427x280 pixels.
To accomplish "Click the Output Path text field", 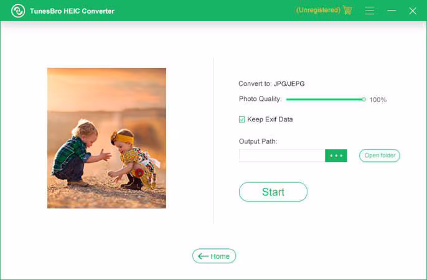I will 282,156.
